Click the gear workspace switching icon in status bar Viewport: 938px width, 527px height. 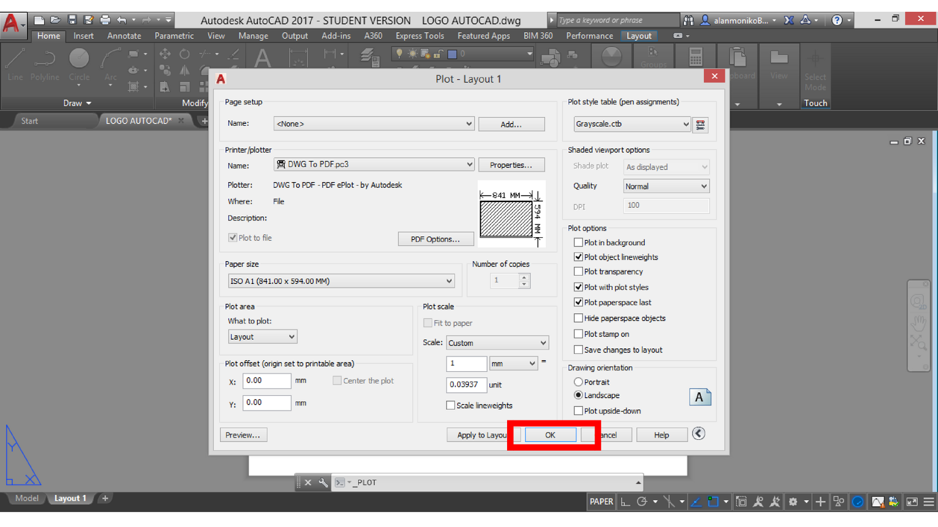click(793, 501)
